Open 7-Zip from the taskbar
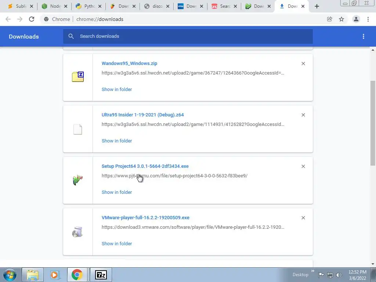 (101, 275)
